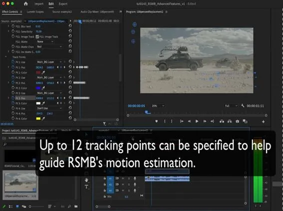Image resolution: width=283 pixels, height=211 pixels.
Task: Open the filter properties funnel icon
Action: (x=104, y=124)
